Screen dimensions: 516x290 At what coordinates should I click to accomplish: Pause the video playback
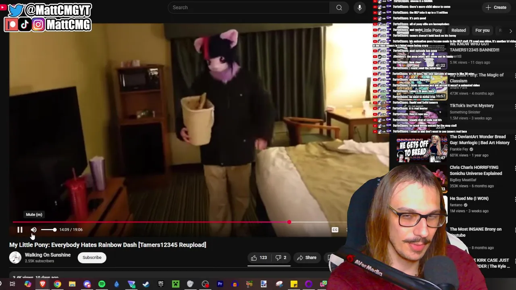click(20, 230)
